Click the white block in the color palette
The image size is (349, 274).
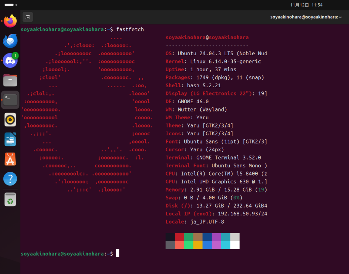coord(235,245)
